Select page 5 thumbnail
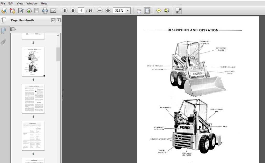The width and height of the screenshot is (265, 163). tap(33, 98)
